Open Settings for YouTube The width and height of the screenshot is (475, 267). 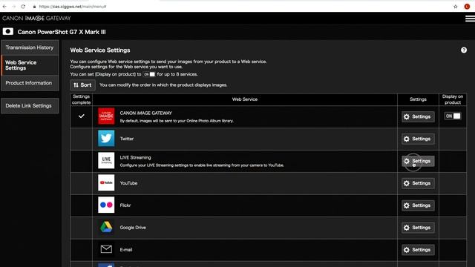[418, 183]
